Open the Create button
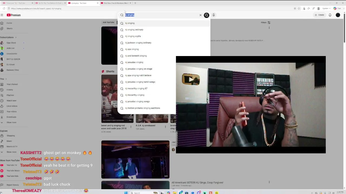This screenshot has height=194, width=346. click(320, 15)
